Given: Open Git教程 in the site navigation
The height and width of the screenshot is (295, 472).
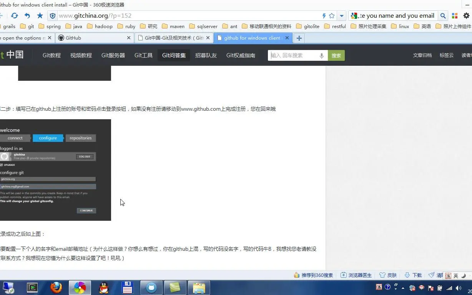Looking at the screenshot, I should point(52,55).
